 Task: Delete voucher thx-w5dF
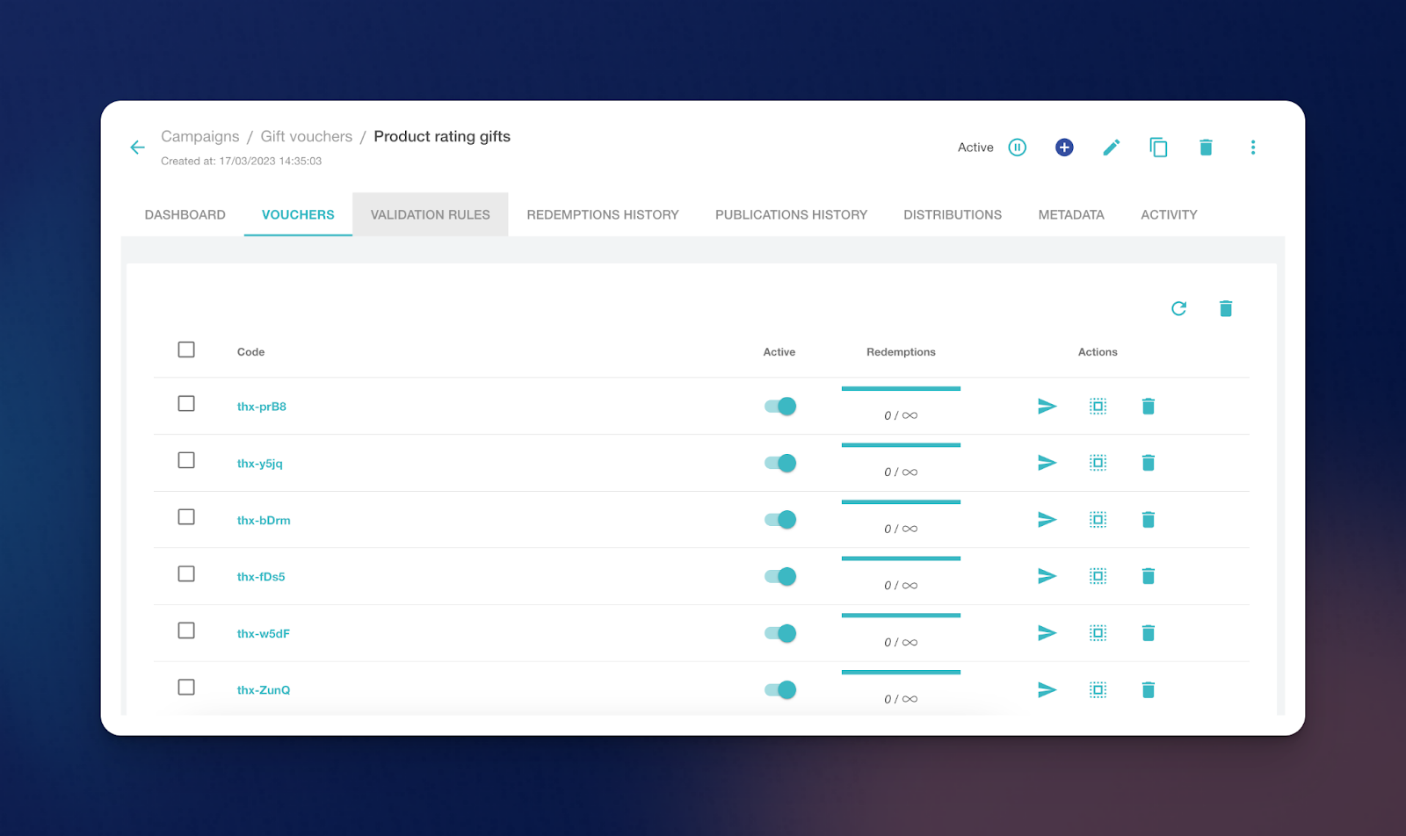pos(1148,633)
